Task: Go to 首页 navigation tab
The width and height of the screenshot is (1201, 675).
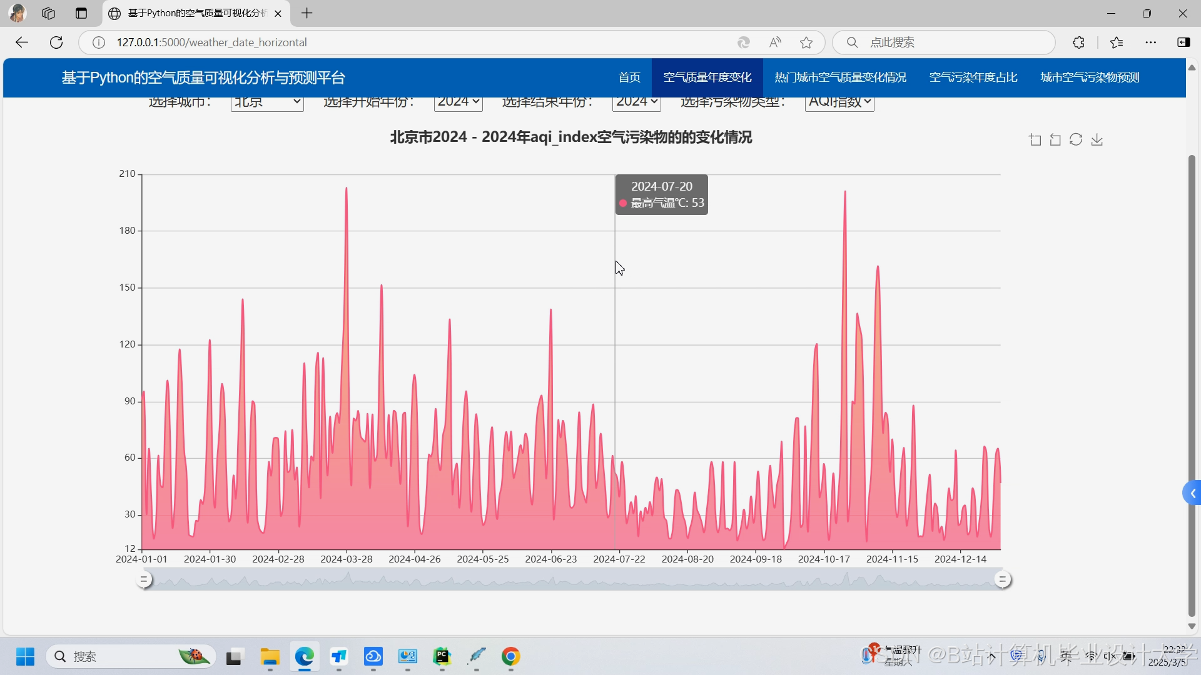Action: coord(629,77)
